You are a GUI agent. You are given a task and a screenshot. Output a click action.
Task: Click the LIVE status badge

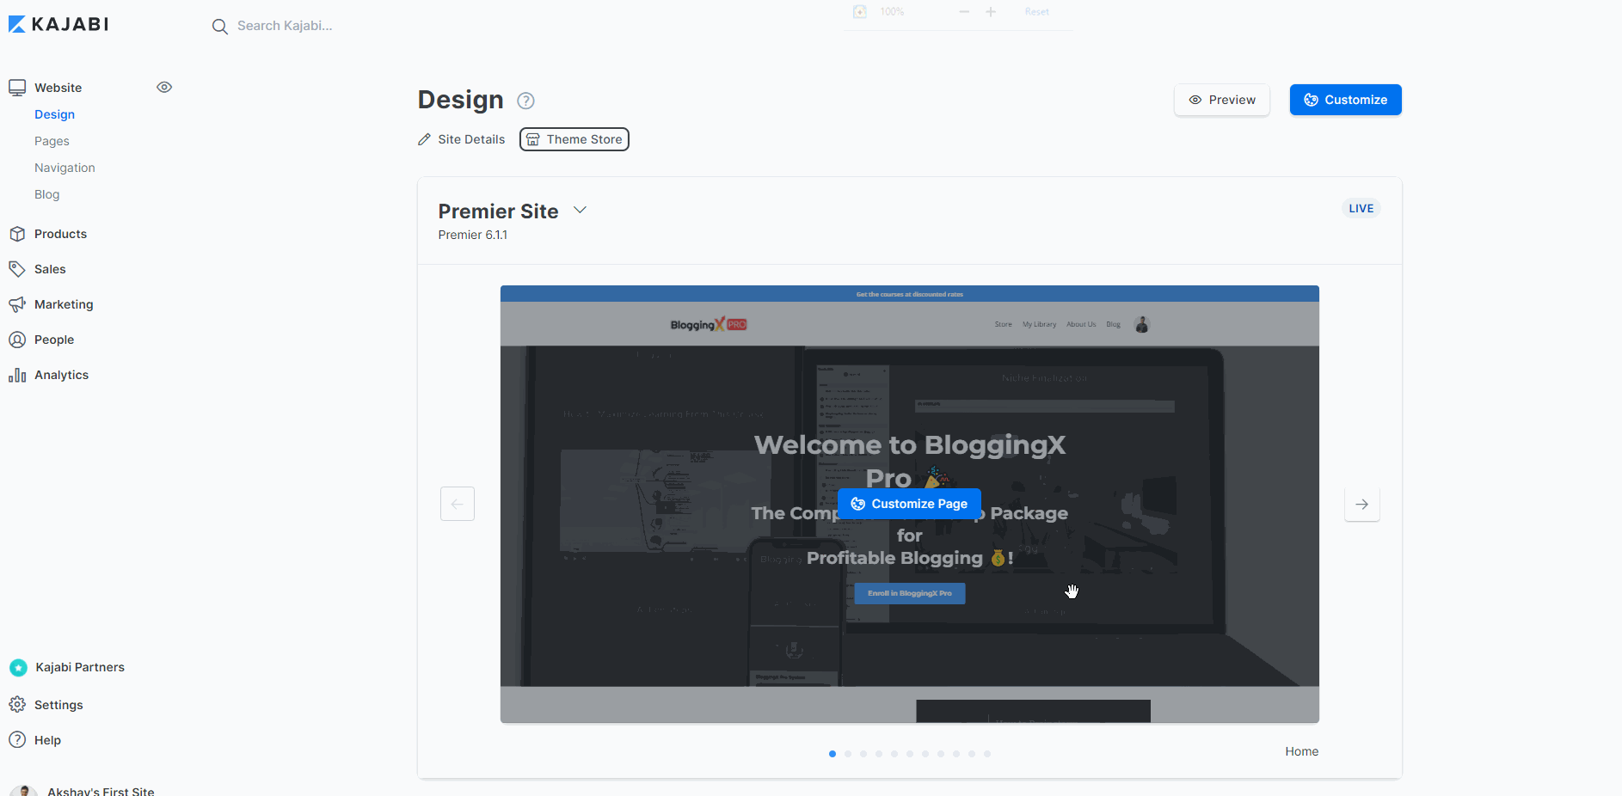click(x=1361, y=208)
